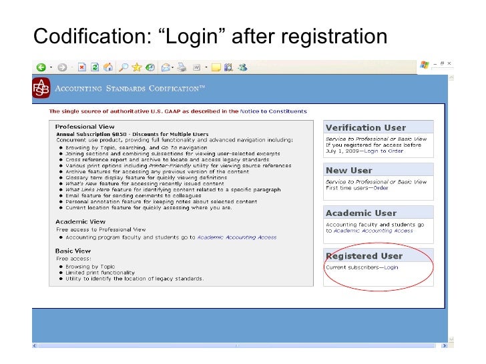Image resolution: width=486 pixels, height=364 pixels.
Task: Open the Back button history dropdown arrow
Action: 51,67
